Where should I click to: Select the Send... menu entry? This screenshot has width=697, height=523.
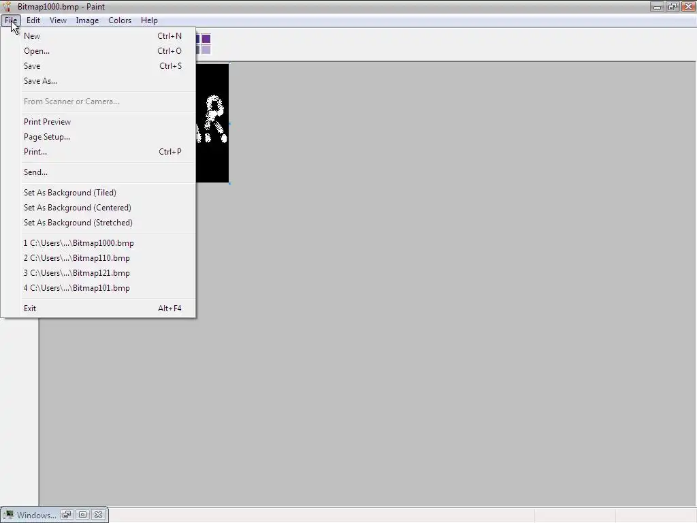tap(99, 172)
